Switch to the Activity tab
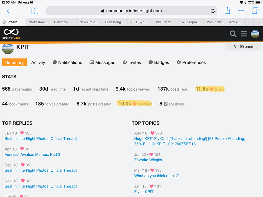 pyautogui.click(x=38, y=62)
